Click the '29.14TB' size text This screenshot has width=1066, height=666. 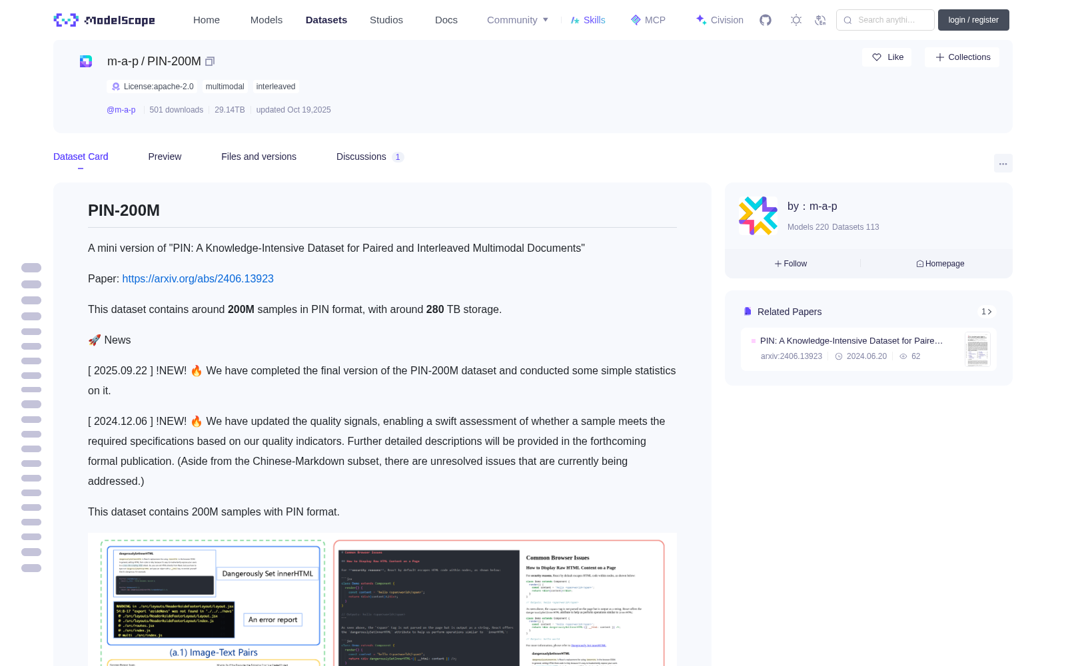pyautogui.click(x=230, y=110)
